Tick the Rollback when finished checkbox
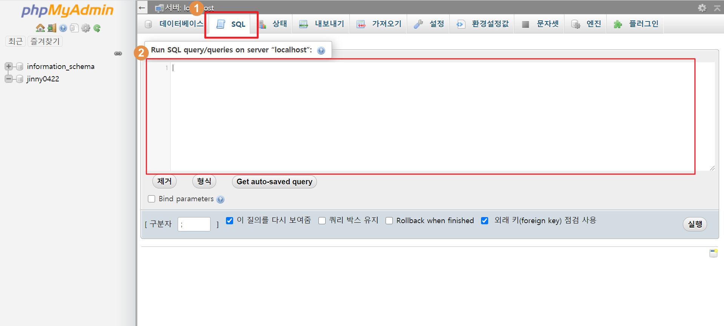 389,220
